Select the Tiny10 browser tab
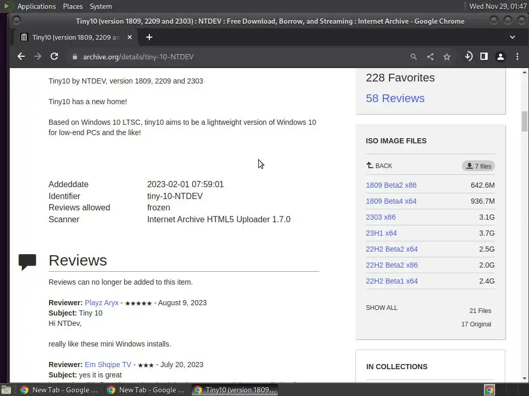Screen dimensions: 529x396 [x=75, y=37]
